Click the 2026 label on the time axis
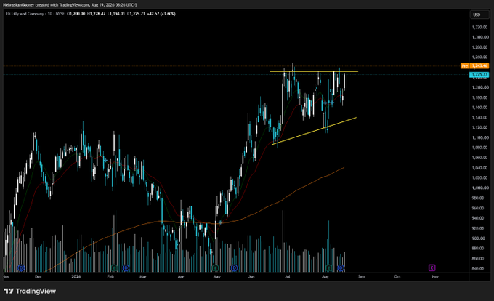 click(76, 277)
